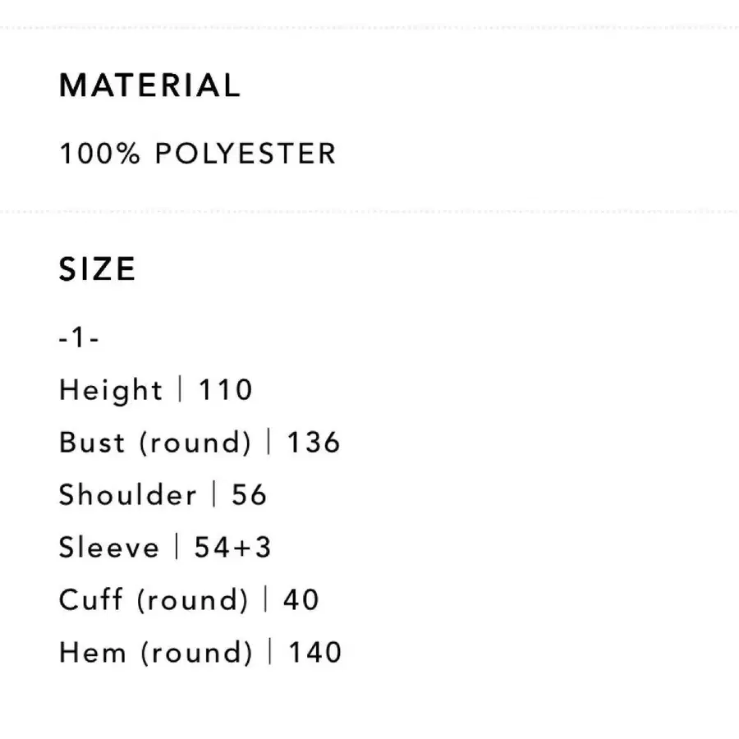The image size is (739, 739).
Task: Click the Sleeve label
Action: 109,548
